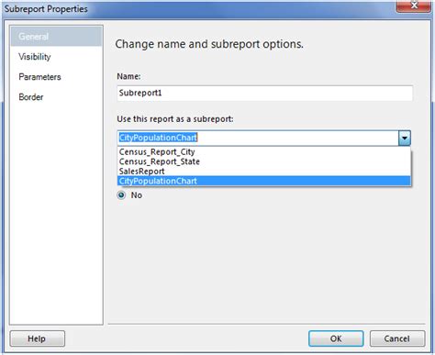Screen dimensions: 435x355
Task: Switch to the Visibility page
Action: (x=35, y=57)
